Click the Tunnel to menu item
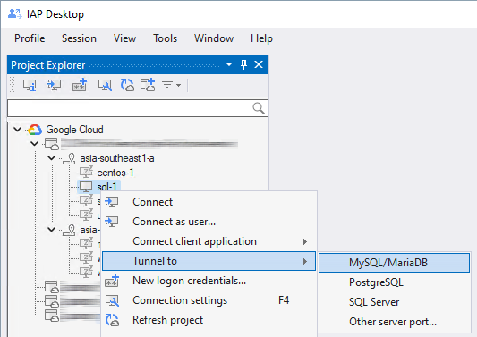477x337 pixels. click(209, 261)
